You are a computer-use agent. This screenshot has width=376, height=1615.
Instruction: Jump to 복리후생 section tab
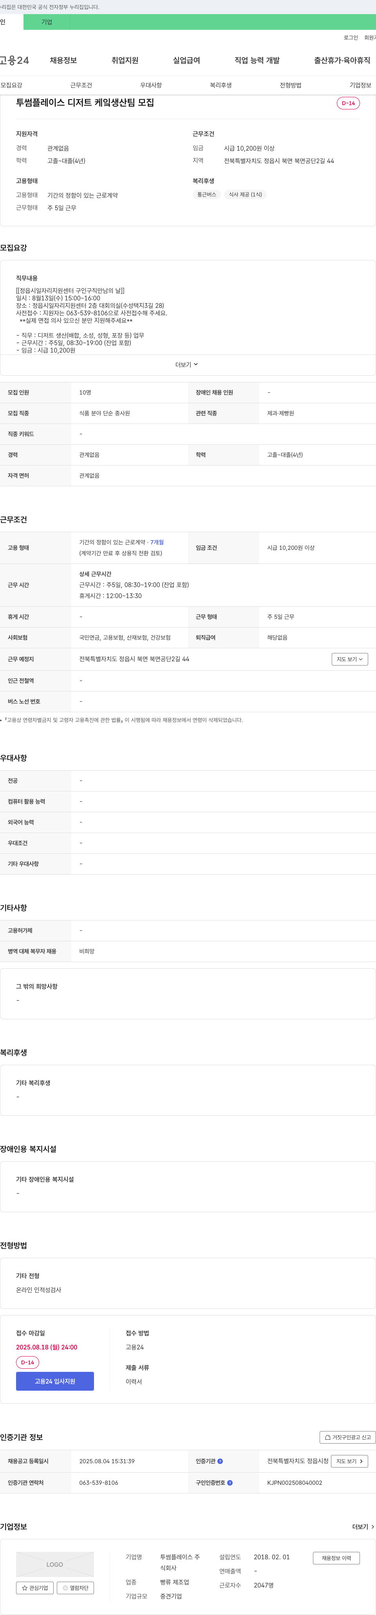[221, 85]
